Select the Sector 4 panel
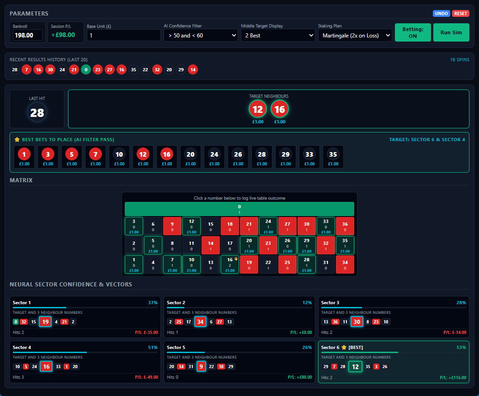479x396 pixels. 85,362
